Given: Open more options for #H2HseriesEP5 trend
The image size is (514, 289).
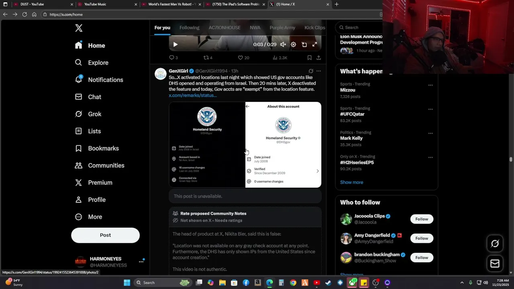Looking at the screenshot, I should click(430, 157).
